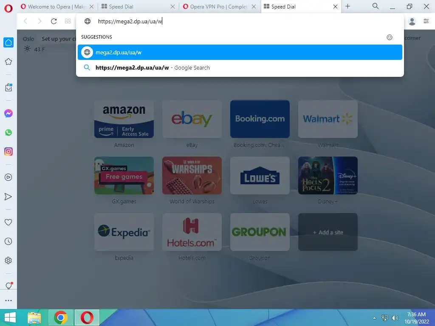Select the mega2.dp.ua/ua/w suggestion
The width and height of the screenshot is (435, 326).
(240, 52)
